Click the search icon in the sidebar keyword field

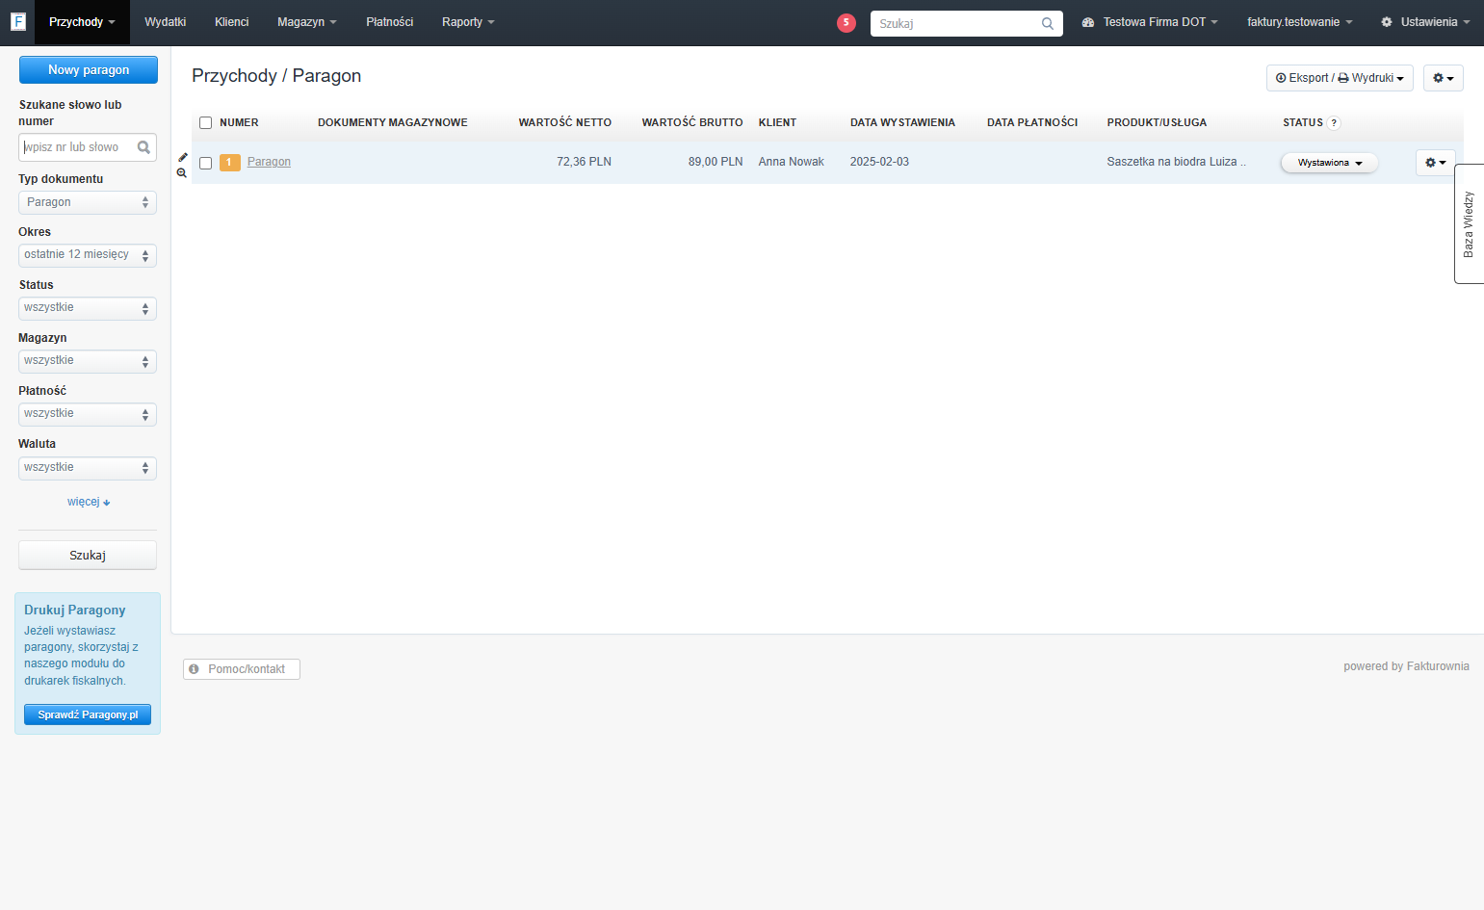[x=143, y=147]
